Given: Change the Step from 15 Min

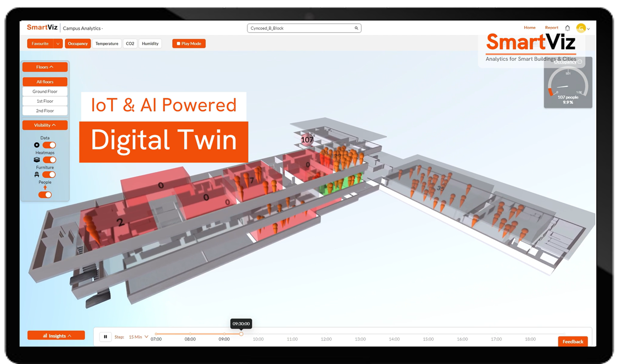Looking at the screenshot, I should (137, 337).
